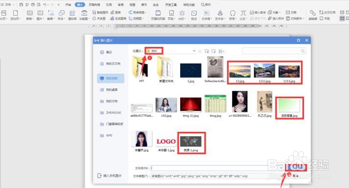Viewport: 349px width, 188px height.
Task: Open the 形状 shapes tool
Action: click(x=61, y=15)
